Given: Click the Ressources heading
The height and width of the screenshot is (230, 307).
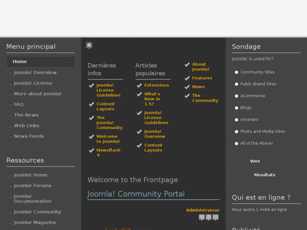Looking at the screenshot, I should [25, 160].
